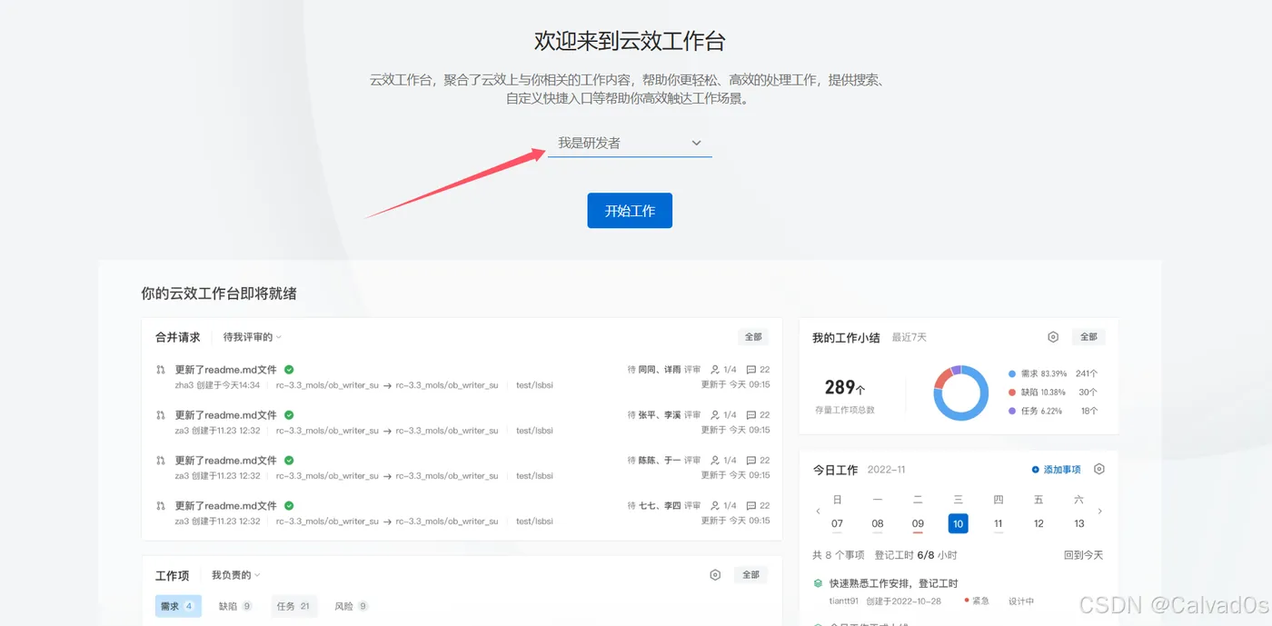Click comment icon in 陈陈、于一 row

tap(751, 461)
